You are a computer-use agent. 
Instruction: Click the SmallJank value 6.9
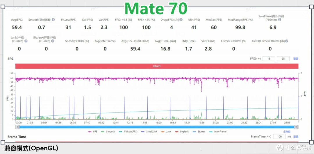273,27
